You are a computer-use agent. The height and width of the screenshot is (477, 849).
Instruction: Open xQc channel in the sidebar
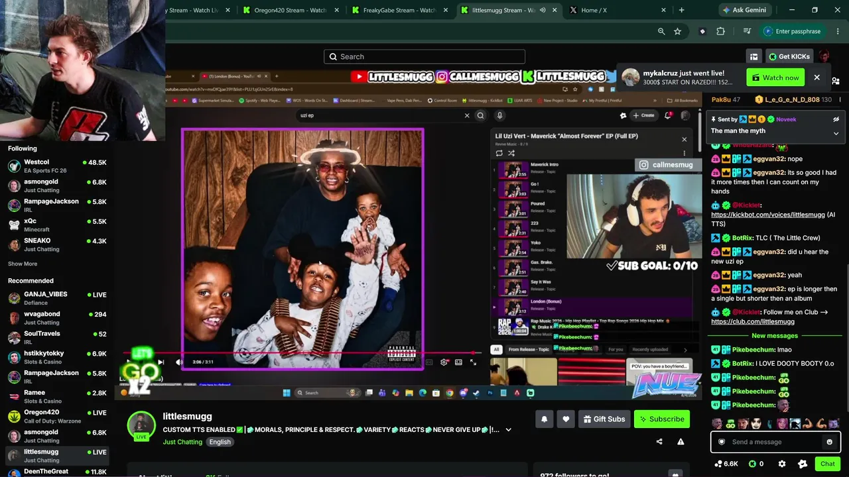(x=57, y=225)
